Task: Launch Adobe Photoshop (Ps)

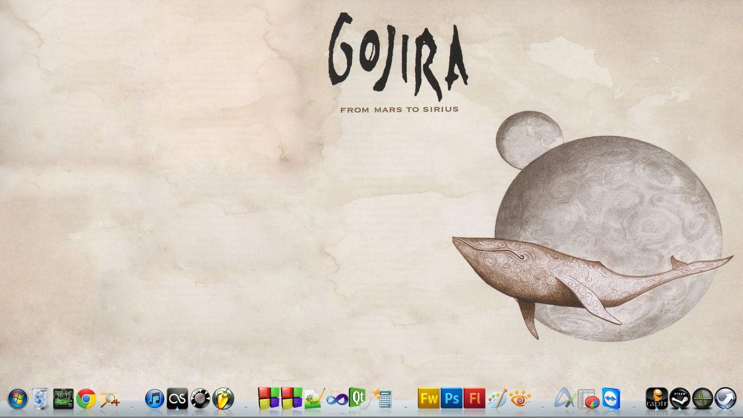Action: [x=452, y=398]
